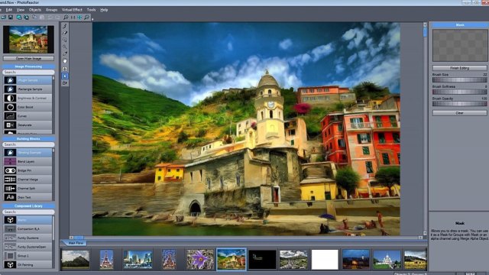Select the Color Boost effect icon
Viewport: 489px width, 275px height.
[10, 107]
